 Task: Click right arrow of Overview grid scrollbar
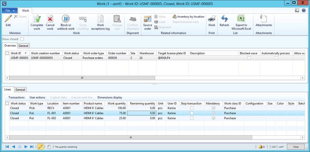(x=303, y=78)
